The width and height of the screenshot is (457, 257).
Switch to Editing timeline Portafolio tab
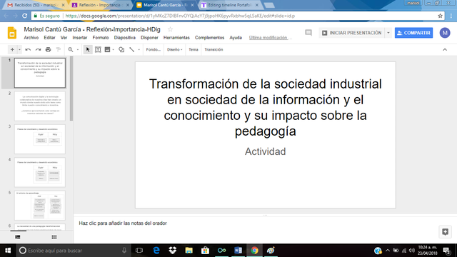(230, 5)
